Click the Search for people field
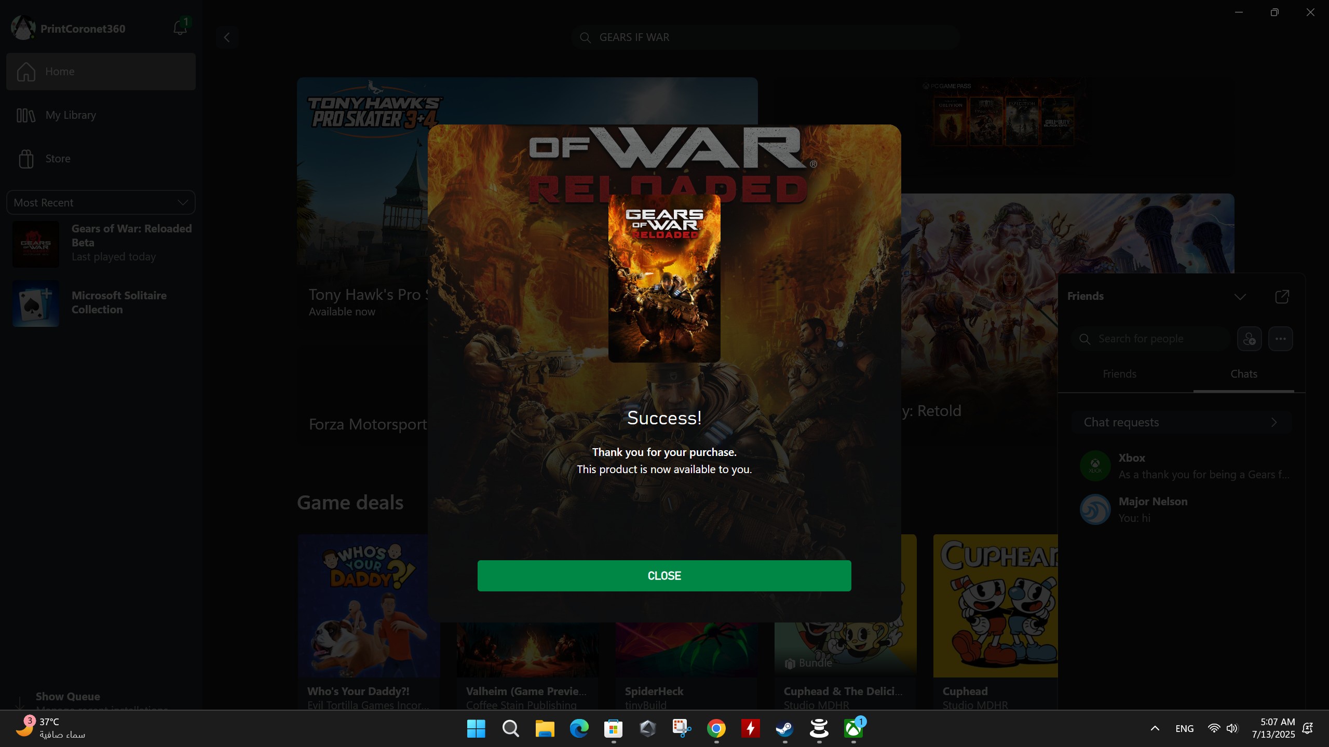The width and height of the screenshot is (1329, 747). click(x=1150, y=339)
